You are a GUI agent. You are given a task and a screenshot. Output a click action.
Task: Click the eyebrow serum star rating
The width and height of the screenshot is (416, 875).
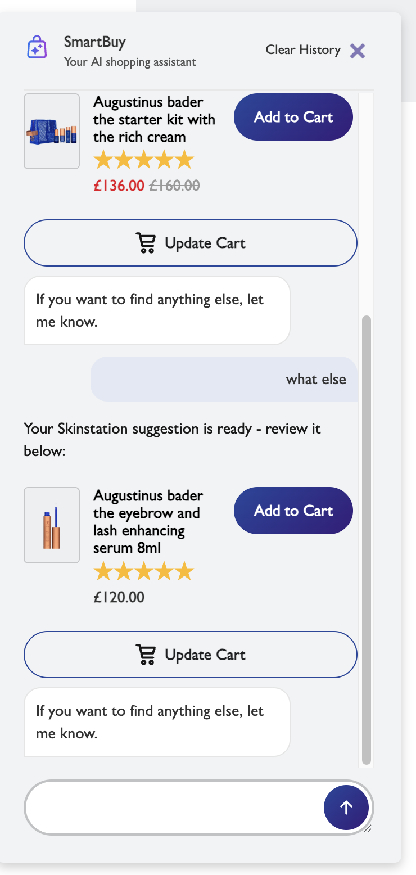pos(143,572)
